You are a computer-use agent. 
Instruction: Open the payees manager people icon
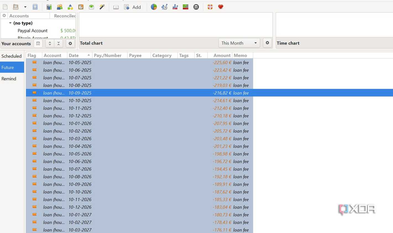60,7
